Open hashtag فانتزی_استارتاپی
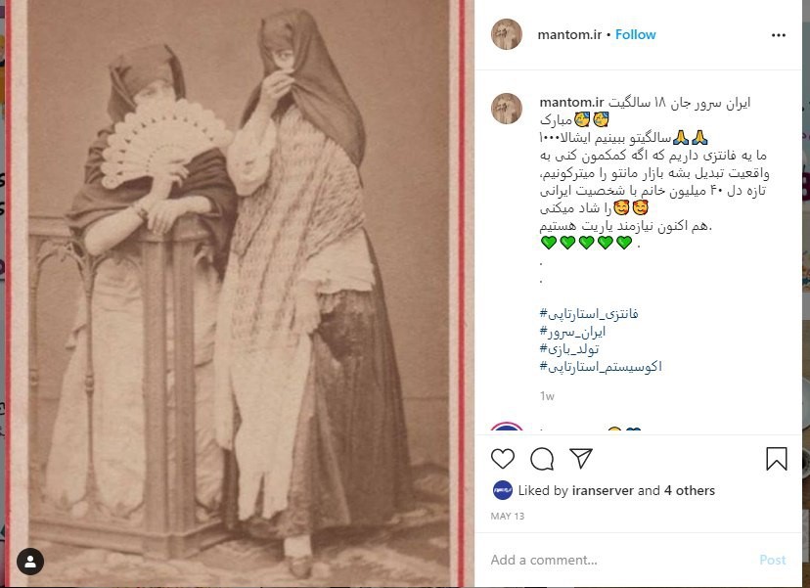This screenshot has width=810, height=588. (589, 314)
